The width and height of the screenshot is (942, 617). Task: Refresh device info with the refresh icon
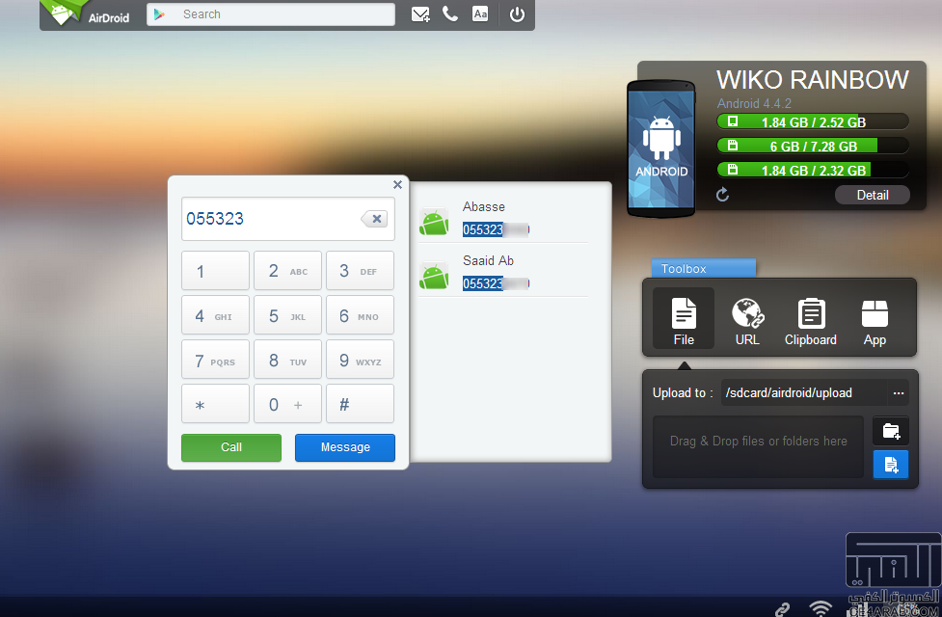pyautogui.click(x=723, y=194)
